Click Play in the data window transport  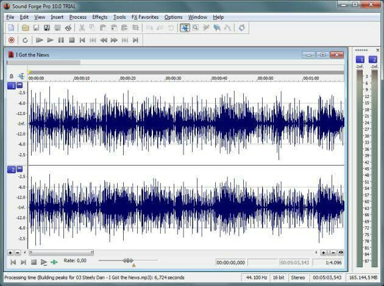44,262
